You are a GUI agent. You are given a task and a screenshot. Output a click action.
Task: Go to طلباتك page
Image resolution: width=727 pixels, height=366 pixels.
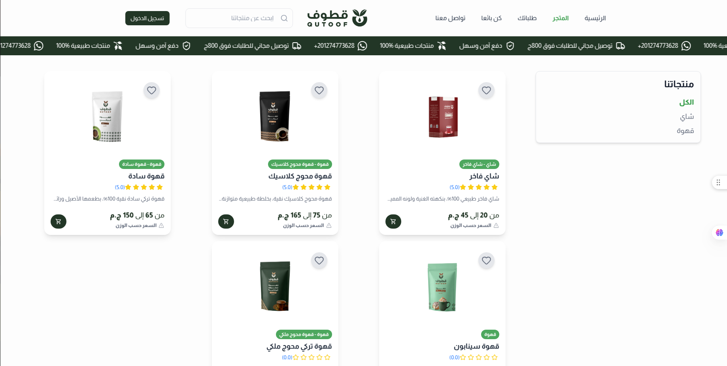pos(527,18)
